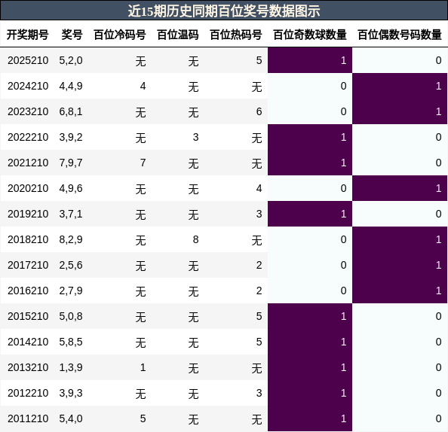Click purple odd-count cell in row 2019210
The image size is (448, 432).
click(310, 214)
